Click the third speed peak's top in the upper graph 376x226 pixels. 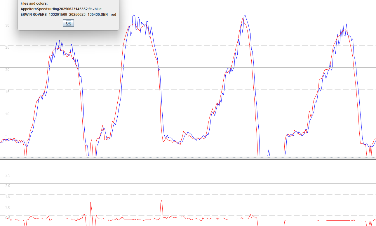coord(245,15)
